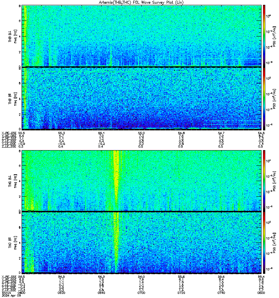Click the "hhmm" time format label

pos(6,293)
